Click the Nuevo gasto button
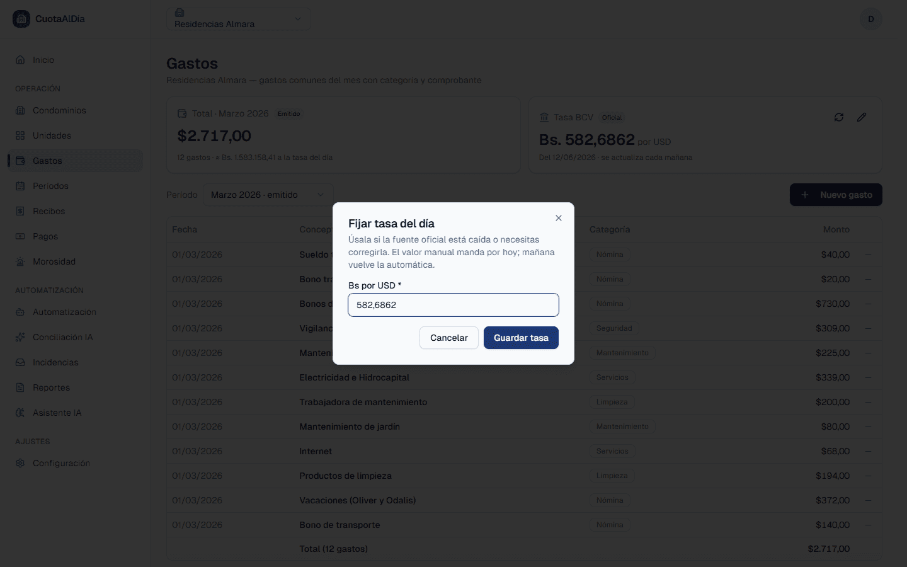Image resolution: width=907 pixels, height=567 pixels. 836,195
